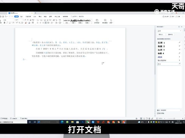185x138 pixels.
Task: Open the text layout tool
Action: 97,21
